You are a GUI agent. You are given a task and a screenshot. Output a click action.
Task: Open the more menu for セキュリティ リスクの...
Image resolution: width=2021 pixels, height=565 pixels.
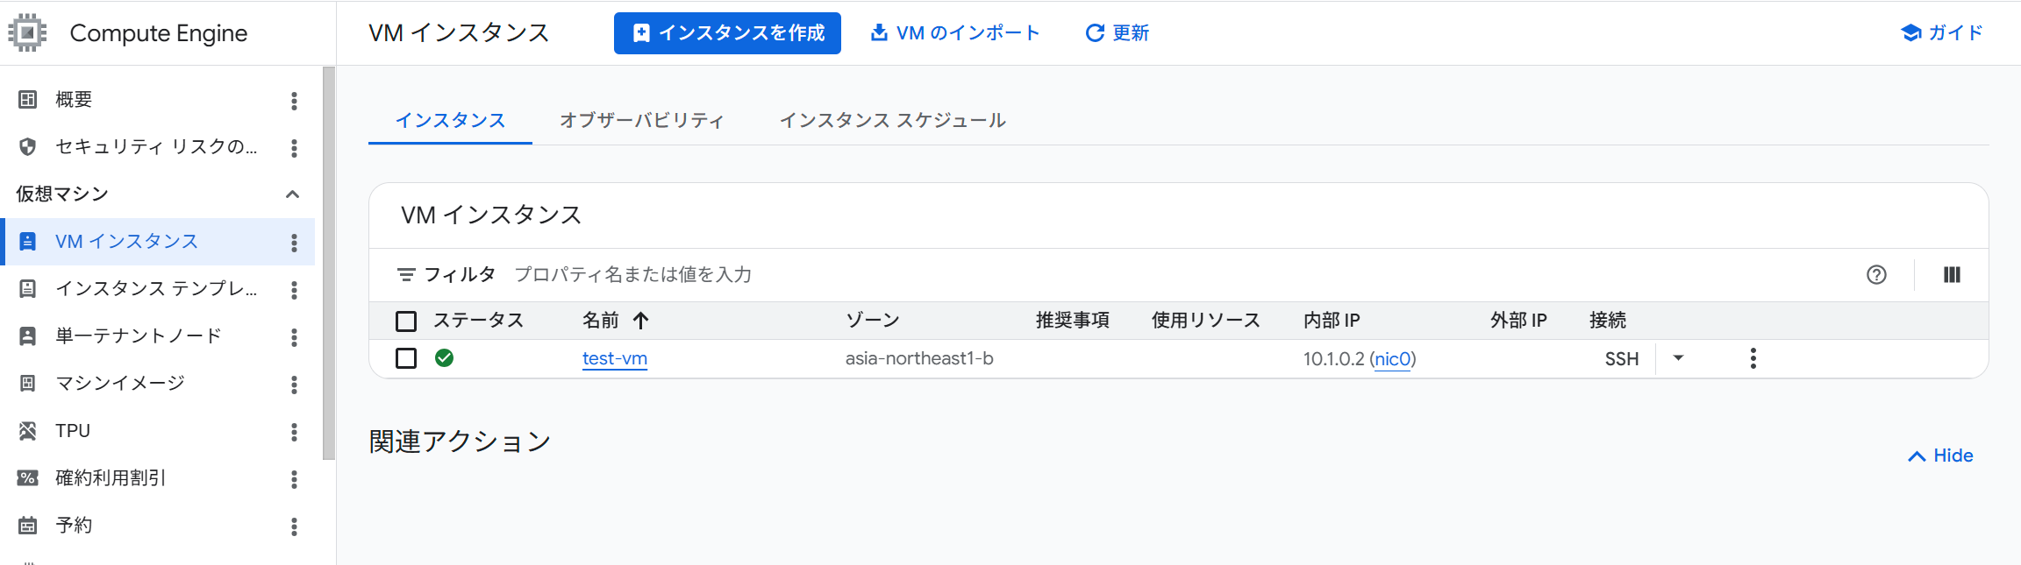(x=294, y=148)
